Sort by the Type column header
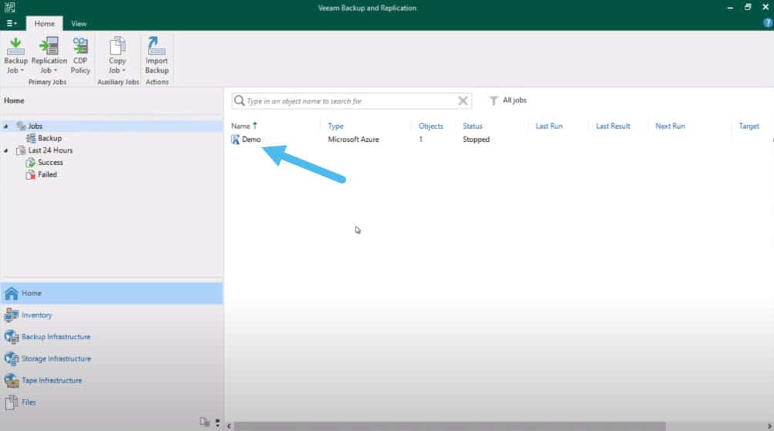Viewport: 774px width, 431px height. 335,126
